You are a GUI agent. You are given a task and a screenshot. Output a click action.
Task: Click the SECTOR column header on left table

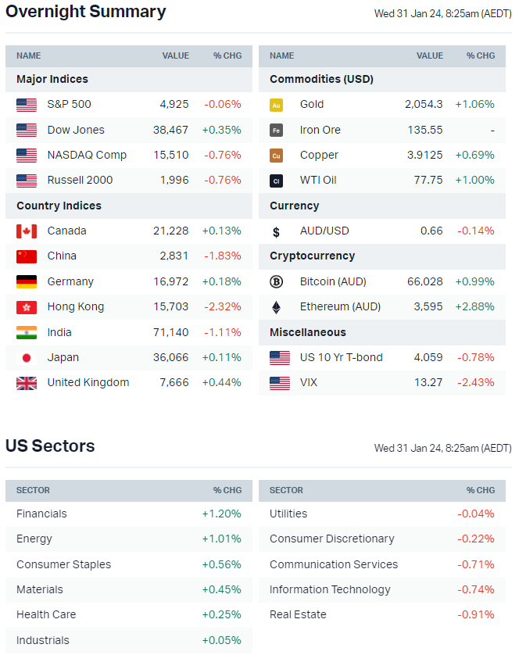pyautogui.click(x=33, y=490)
